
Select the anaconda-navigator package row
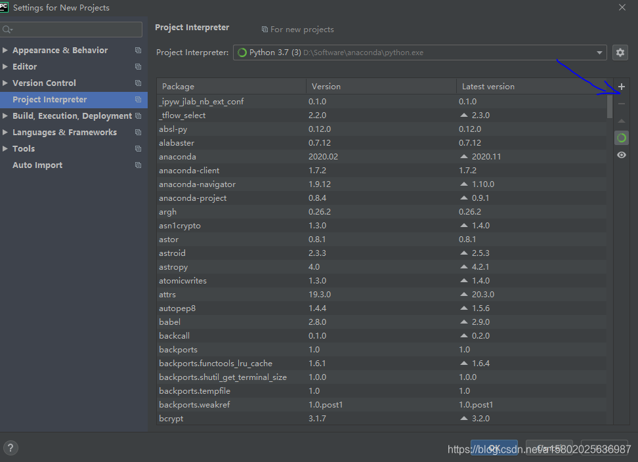click(x=381, y=184)
